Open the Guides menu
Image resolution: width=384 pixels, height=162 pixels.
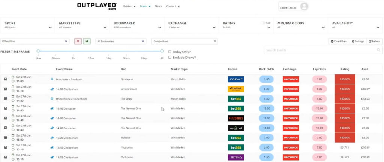click(129, 6)
